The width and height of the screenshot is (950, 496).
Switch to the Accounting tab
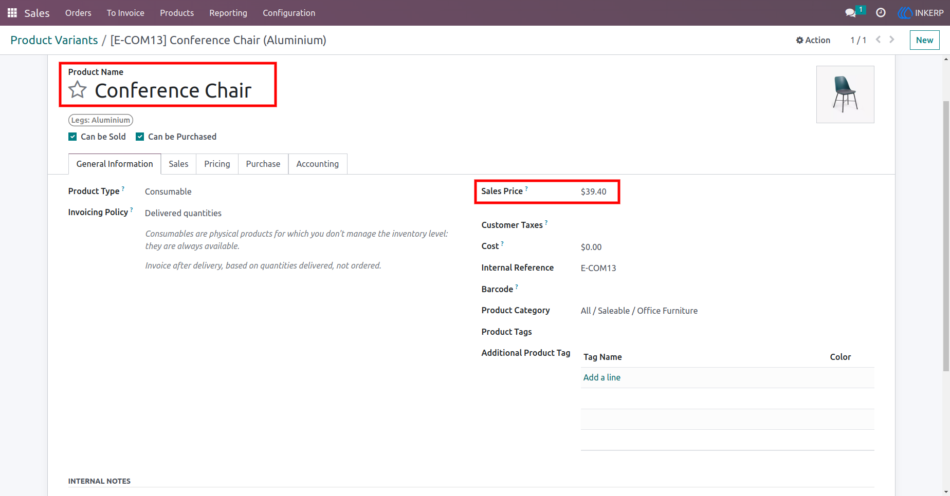318,164
